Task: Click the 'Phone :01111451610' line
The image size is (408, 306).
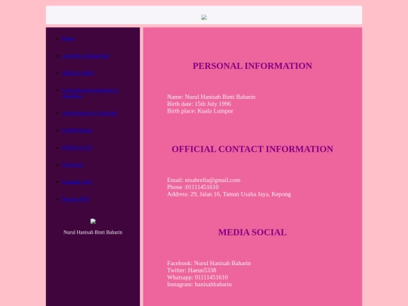Action: (193, 187)
